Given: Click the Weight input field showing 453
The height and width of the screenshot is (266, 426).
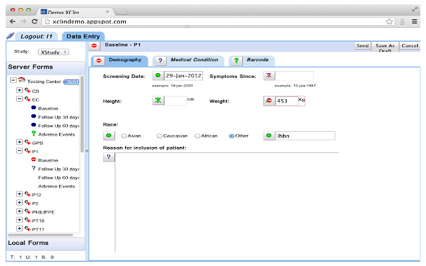Looking at the screenshot, I should coord(287,100).
